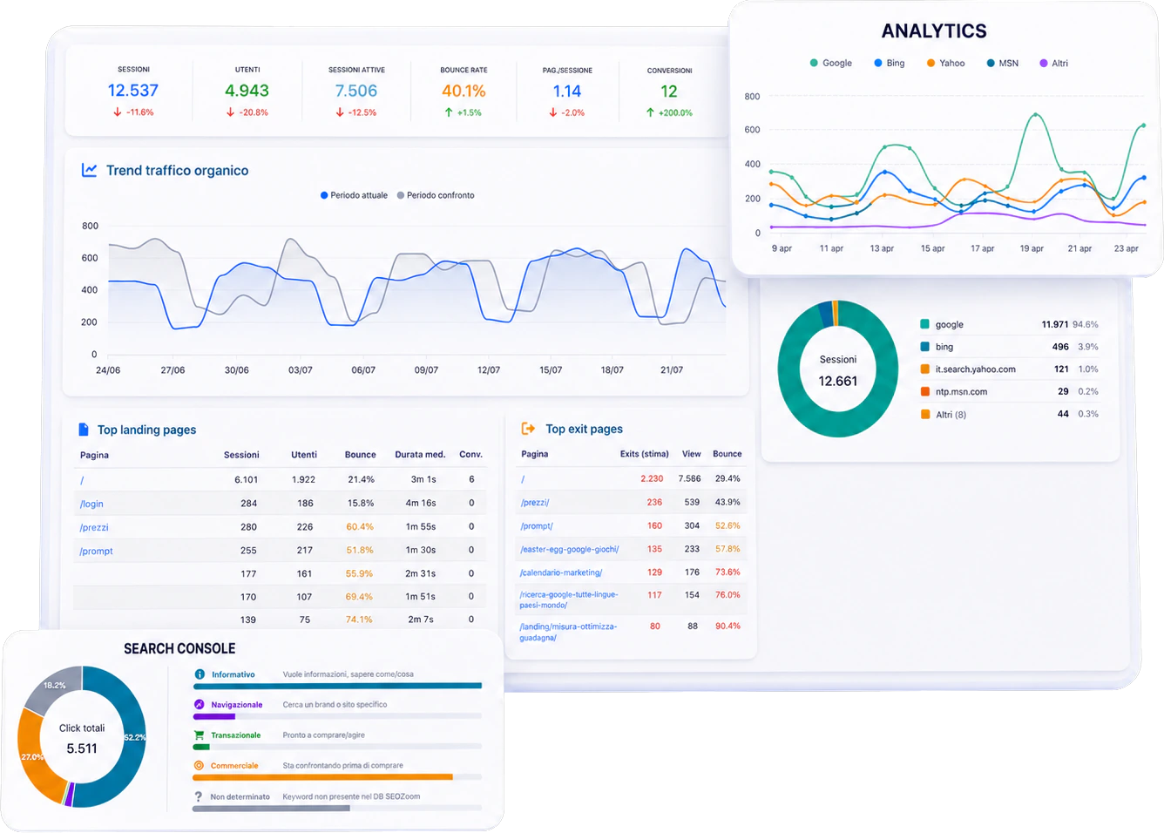Image resolution: width=1164 pixels, height=833 pixels.
Task: Click the Sessioni attive 7.506 value
Action: tap(356, 91)
